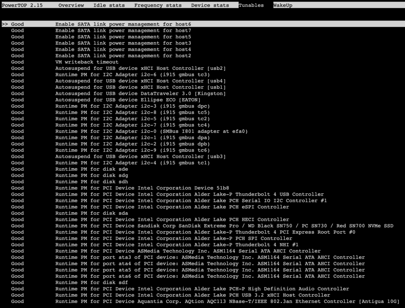Switch to Device stats tab
Image resolution: width=405 pixels, height=308 pixels.
[210, 5]
